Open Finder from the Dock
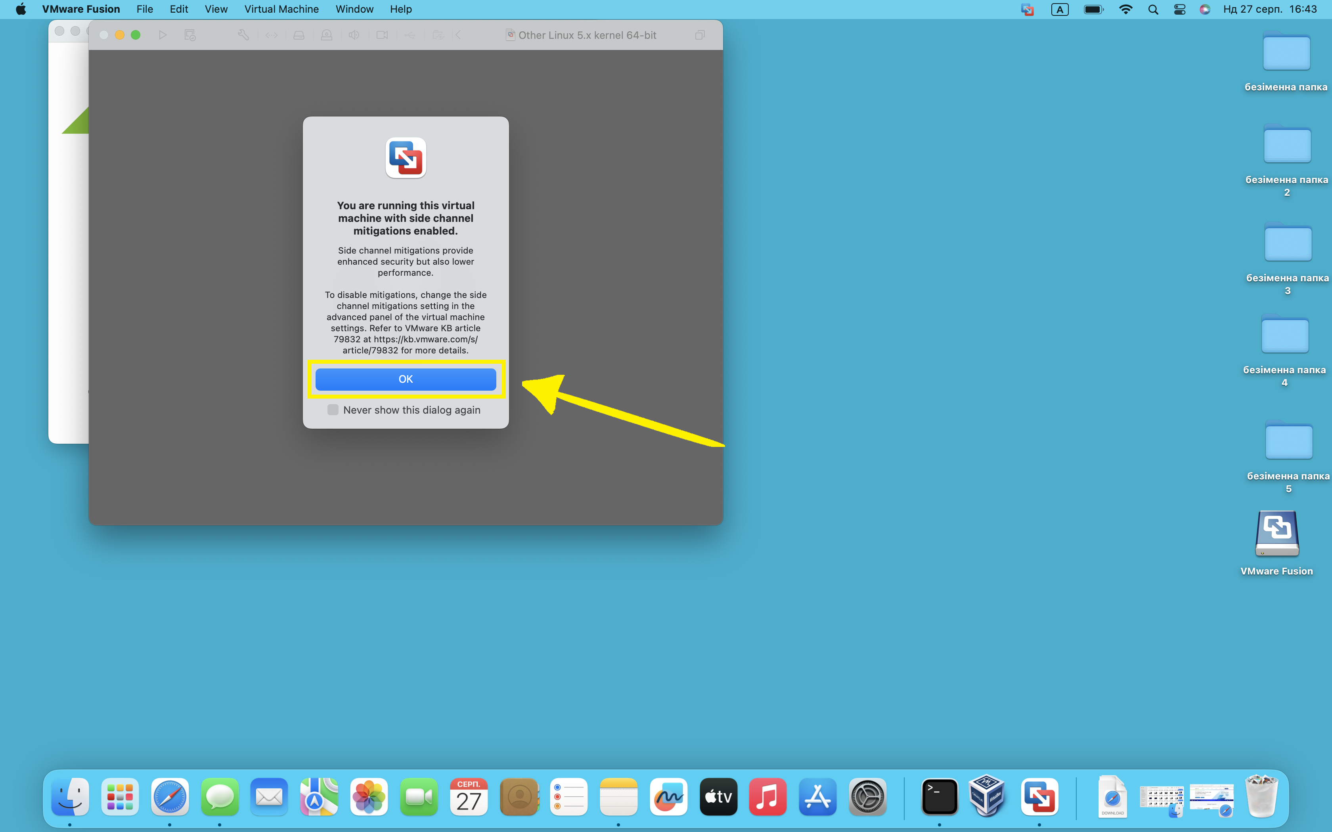The height and width of the screenshot is (832, 1332). click(70, 797)
